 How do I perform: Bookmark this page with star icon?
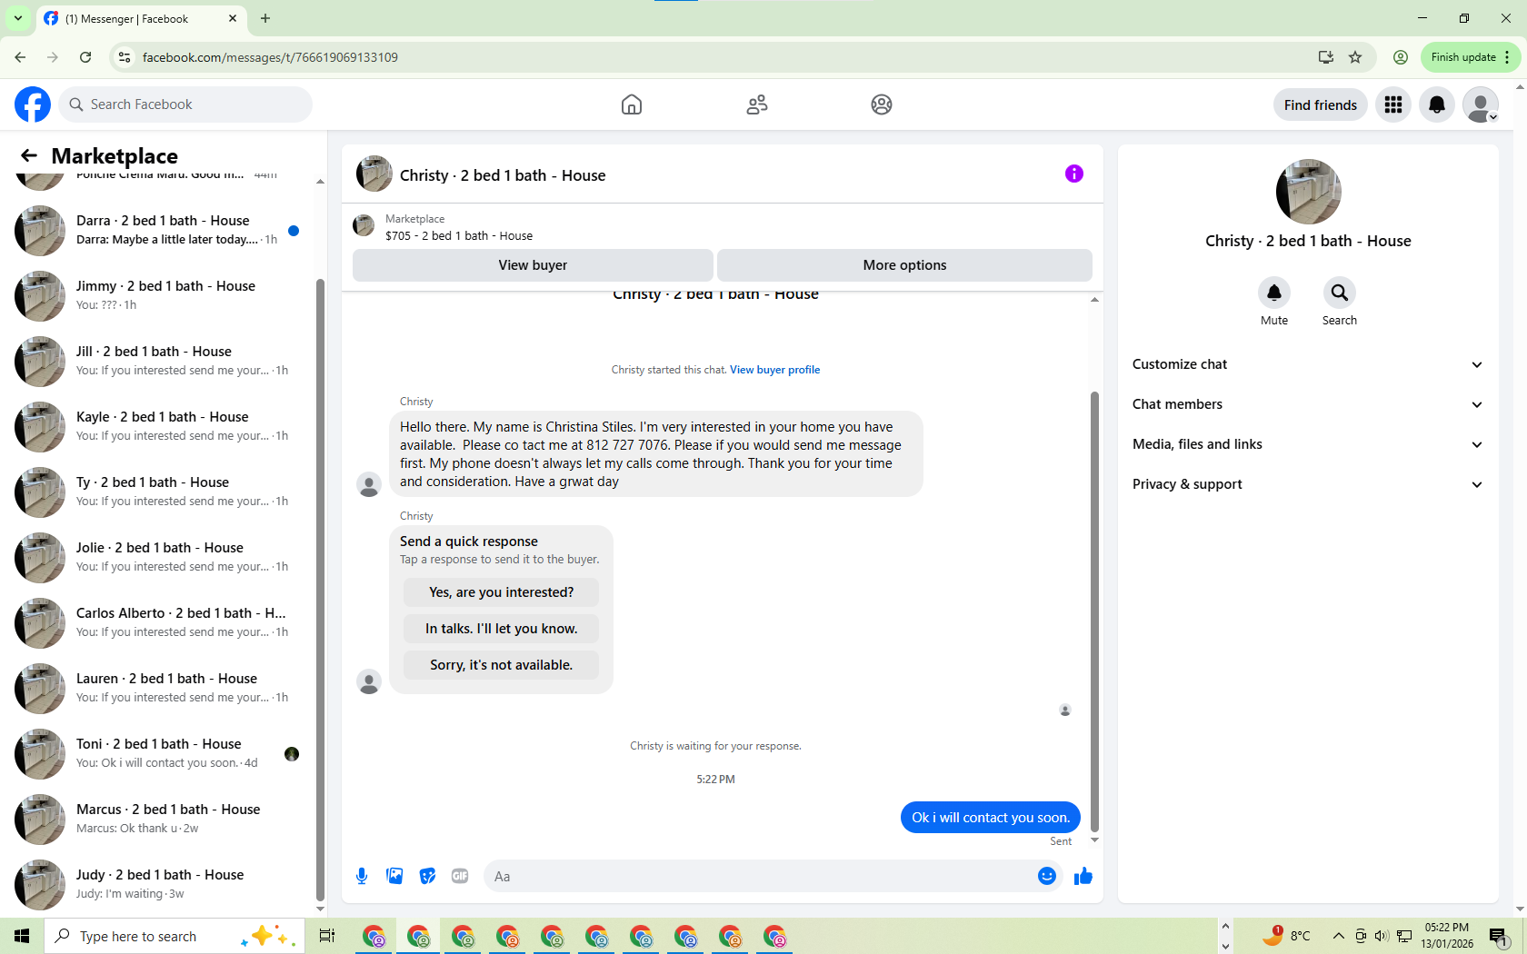(1355, 57)
